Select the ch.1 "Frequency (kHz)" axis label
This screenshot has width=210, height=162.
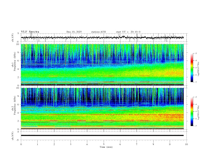pos(15,62)
